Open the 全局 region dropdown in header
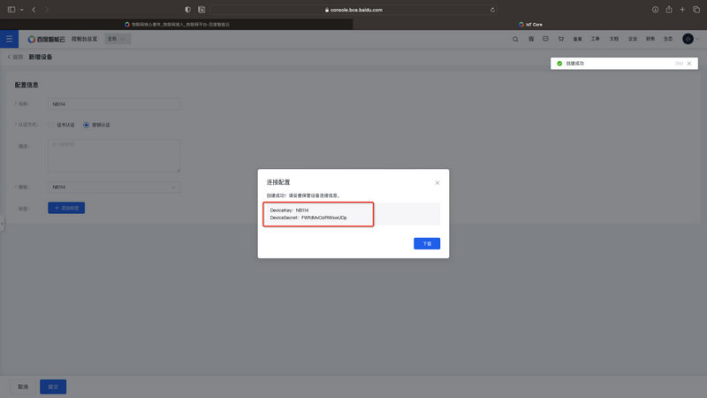The height and width of the screenshot is (398, 707). coord(118,39)
